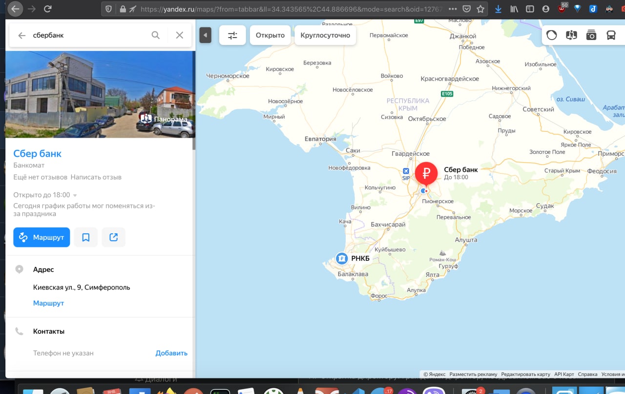Click the Ялта city label

click(432, 275)
